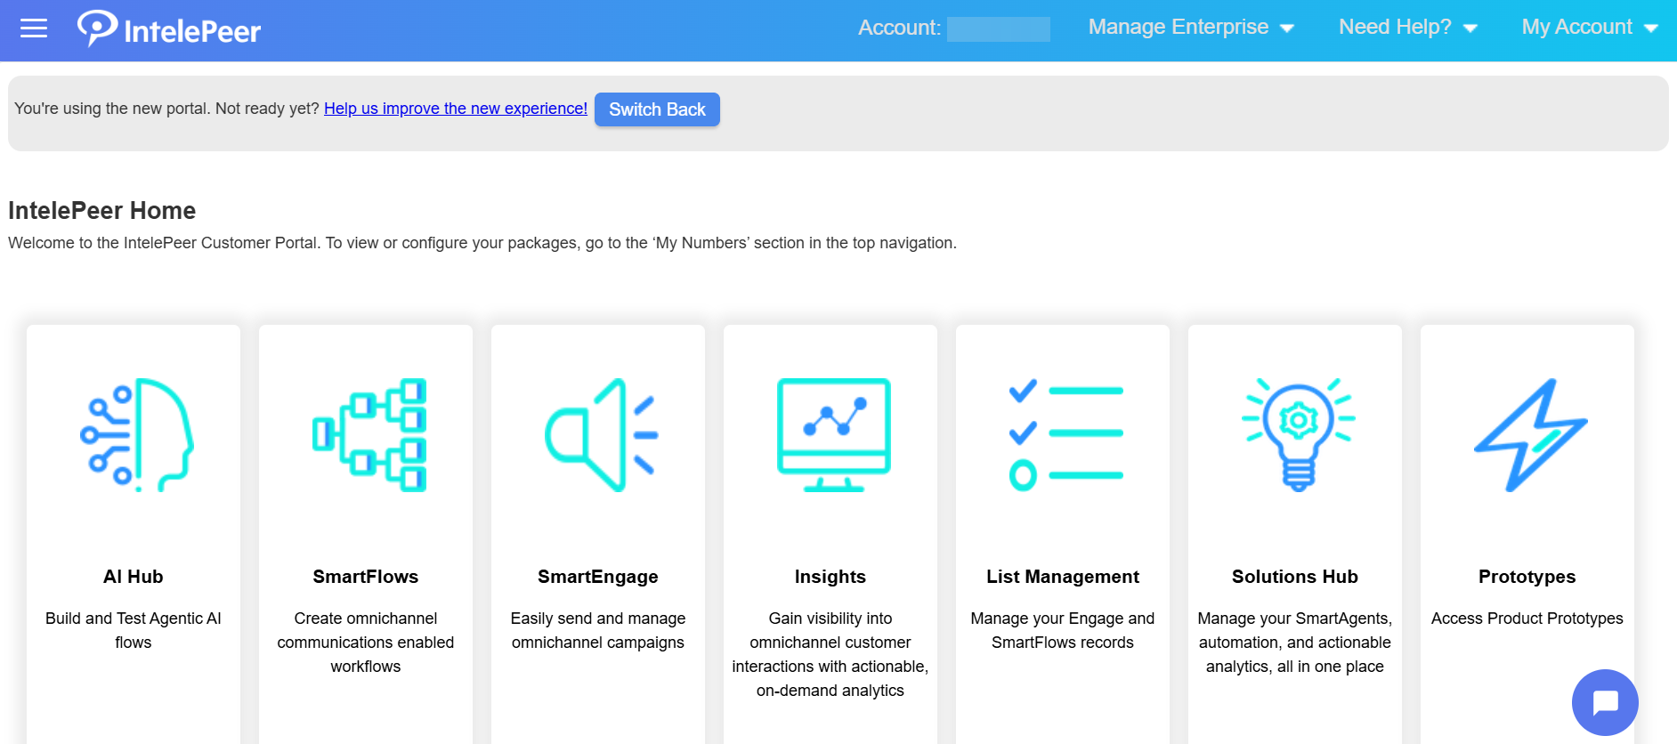1677x744 pixels.
Task: Click the Prototypes card title
Action: [1527, 577]
